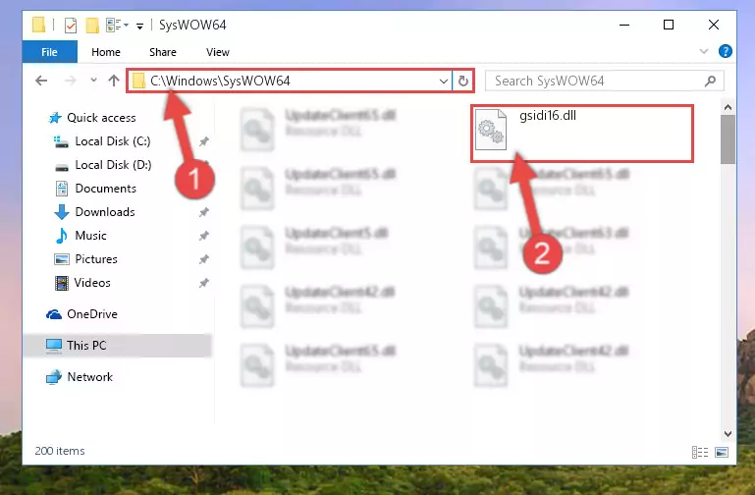755x495 pixels.
Task: Select Quick access in navigation pane
Action: 101,118
